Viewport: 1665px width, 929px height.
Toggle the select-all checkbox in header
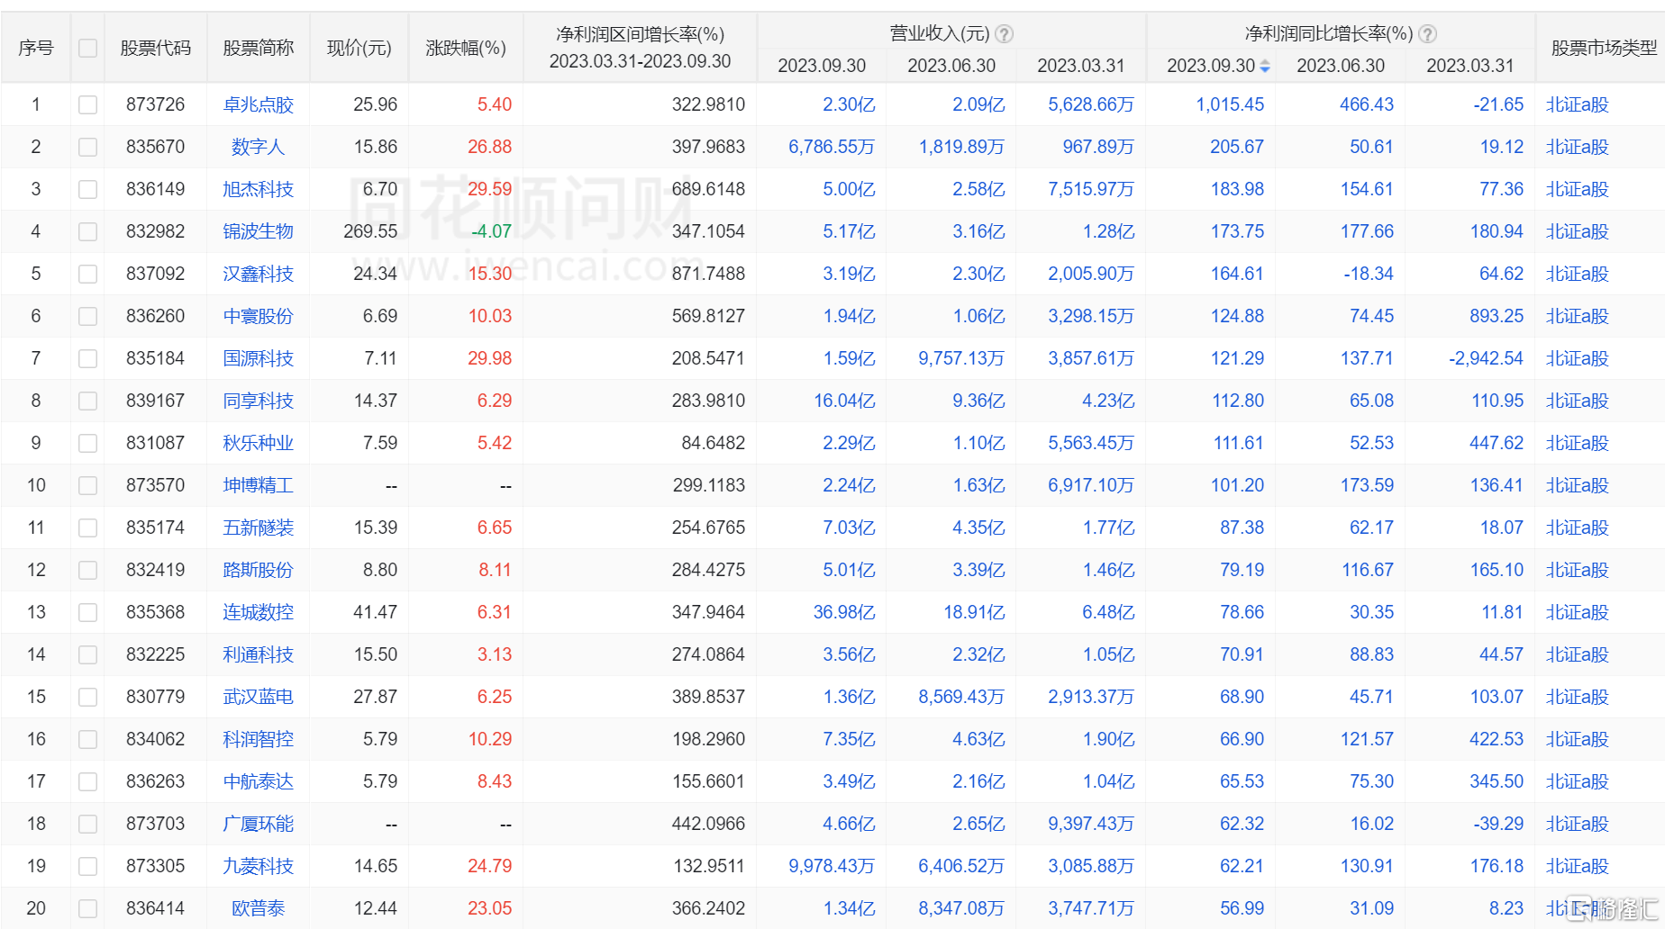tap(87, 48)
